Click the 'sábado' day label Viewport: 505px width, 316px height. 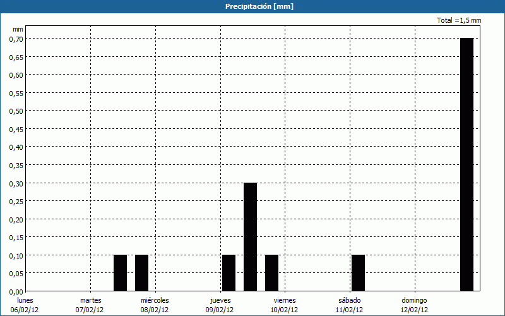point(350,300)
